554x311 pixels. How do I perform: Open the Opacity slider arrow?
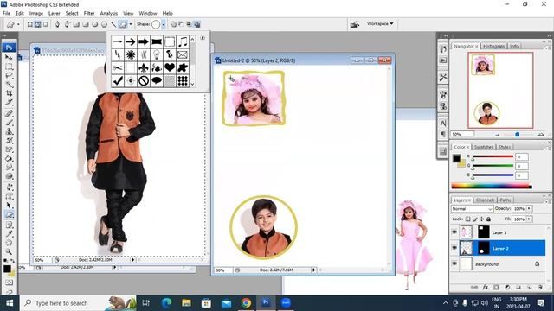pos(529,209)
